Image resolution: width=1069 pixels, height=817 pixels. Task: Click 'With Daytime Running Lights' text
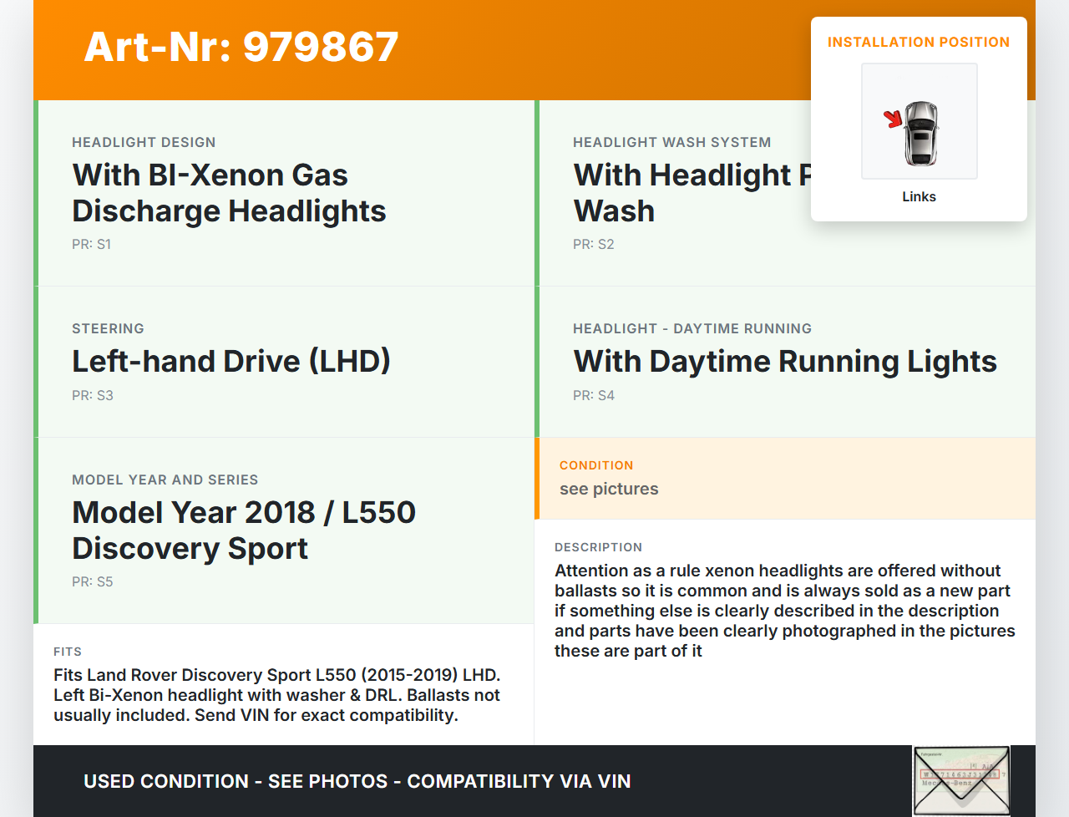click(784, 362)
